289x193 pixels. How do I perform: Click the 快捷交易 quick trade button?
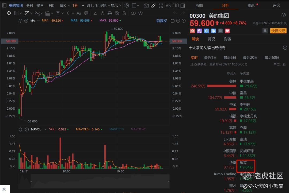[278, 31]
